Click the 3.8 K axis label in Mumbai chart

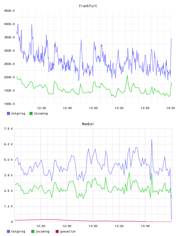coord(8,175)
